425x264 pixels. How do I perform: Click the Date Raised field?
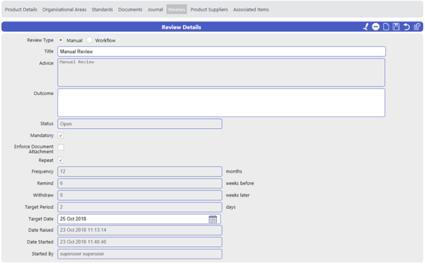coord(140,230)
